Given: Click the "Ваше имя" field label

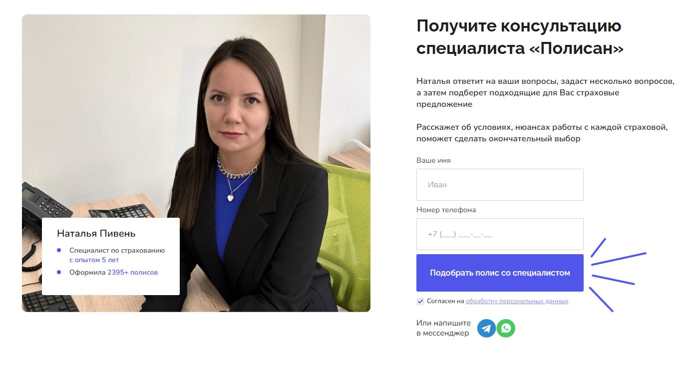Looking at the screenshot, I should tap(433, 161).
